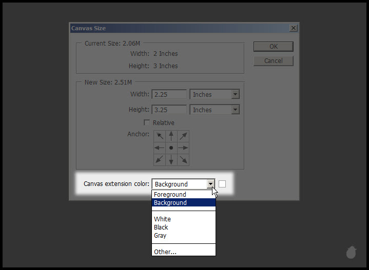Set anchor to middle-right arrow
Image resolution: width=369 pixels, height=270 pixels.
[183, 148]
